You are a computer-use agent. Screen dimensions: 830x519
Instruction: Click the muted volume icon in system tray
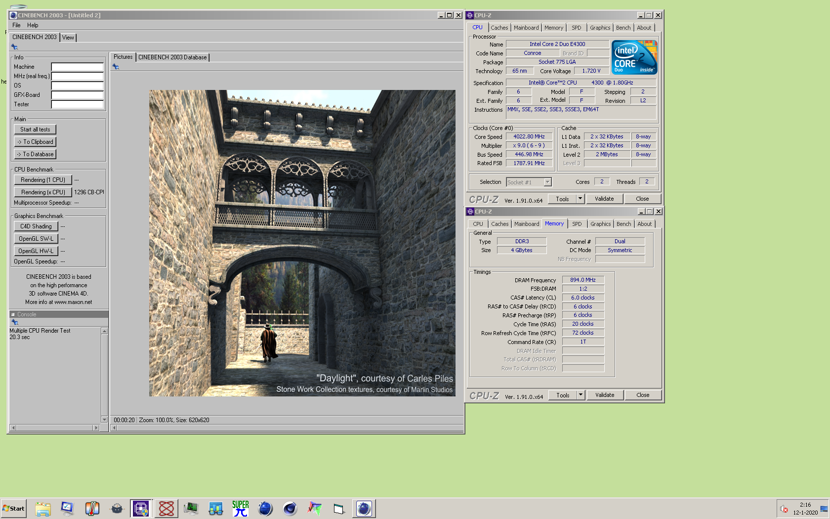coord(784,509)
